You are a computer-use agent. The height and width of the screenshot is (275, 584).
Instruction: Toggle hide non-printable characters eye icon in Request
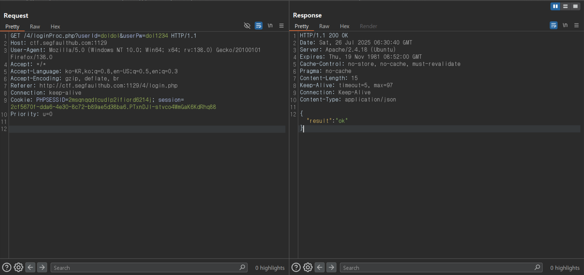(247, 26)
